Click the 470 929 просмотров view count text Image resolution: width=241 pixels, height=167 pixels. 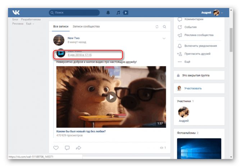pyautogui.click(x=69, y=135)
